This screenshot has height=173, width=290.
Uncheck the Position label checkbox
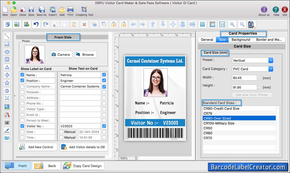tap(22, 80)
